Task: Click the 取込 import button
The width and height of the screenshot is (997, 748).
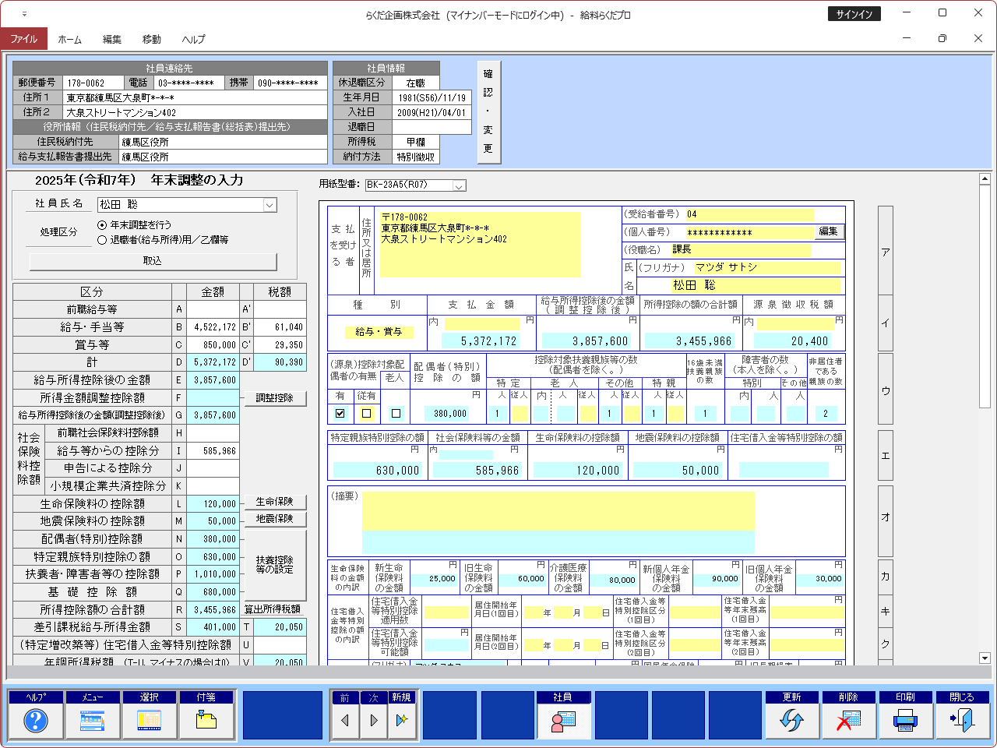Action: 153,261
